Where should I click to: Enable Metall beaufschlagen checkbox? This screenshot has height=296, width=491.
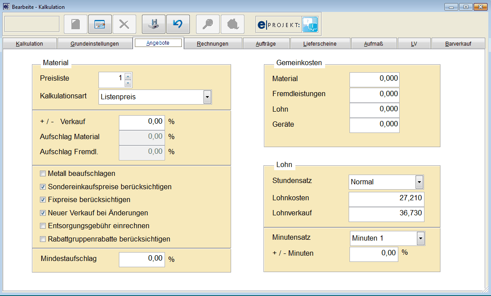click(x=43, y=174)
